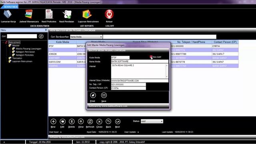The image size is (256, 144).
Task: Click the Keluar power icon
Action: 109,14
